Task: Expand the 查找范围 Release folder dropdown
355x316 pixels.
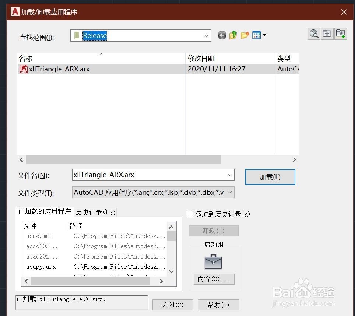Action: point(206,35)
